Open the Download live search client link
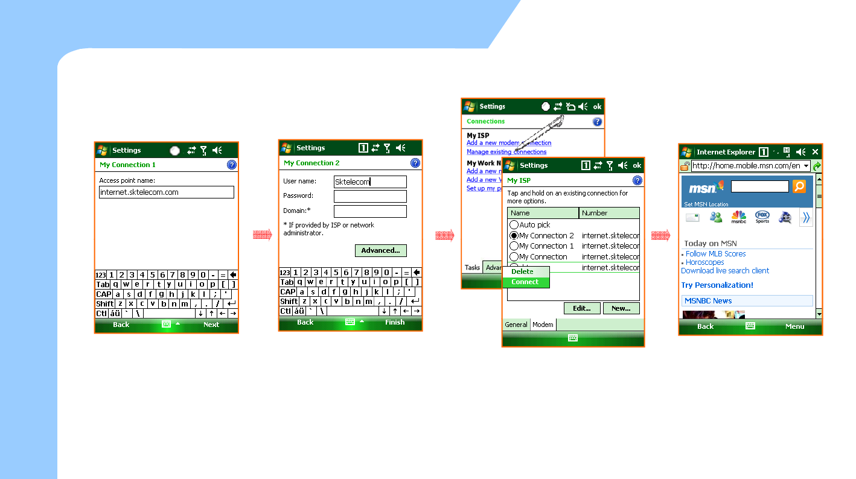Viewport: 856px width, 479px height. [725, 271]
